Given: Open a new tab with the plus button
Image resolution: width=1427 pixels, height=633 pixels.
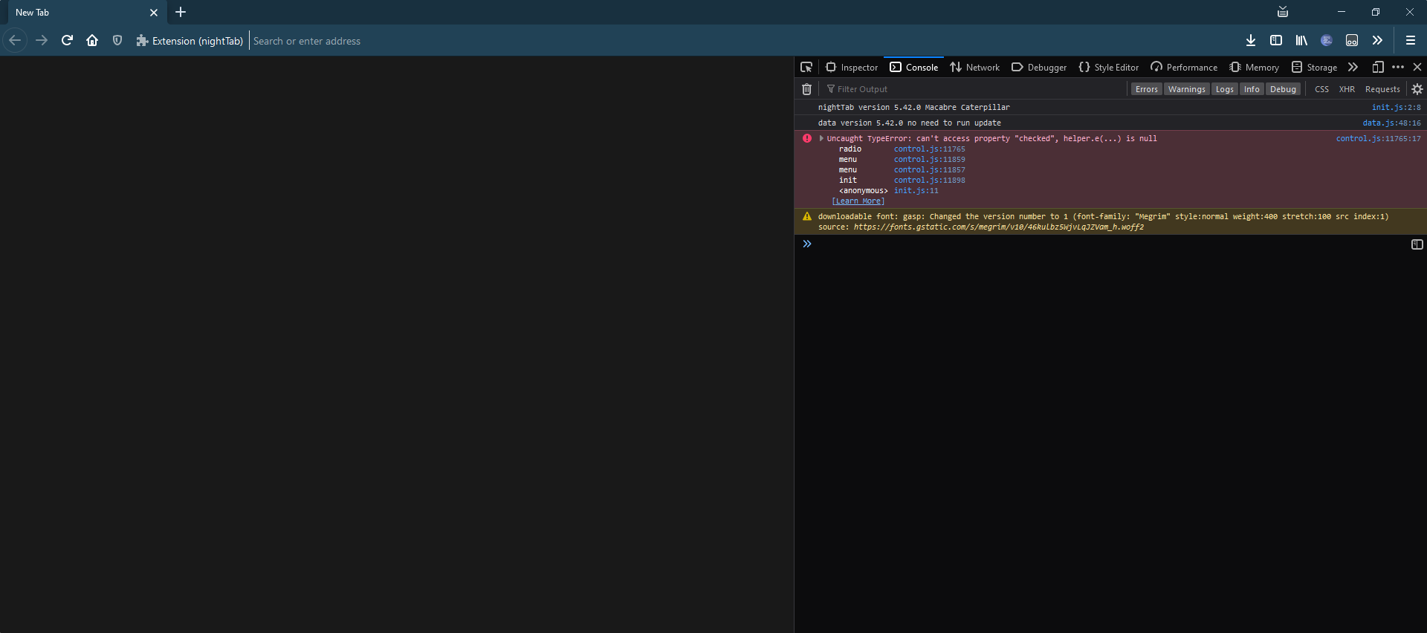Looking at the screenshot, I should (x=181, y=12).
